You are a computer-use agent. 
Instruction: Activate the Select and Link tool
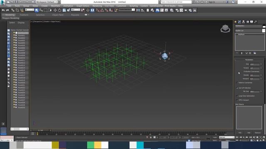click(13, 10)
